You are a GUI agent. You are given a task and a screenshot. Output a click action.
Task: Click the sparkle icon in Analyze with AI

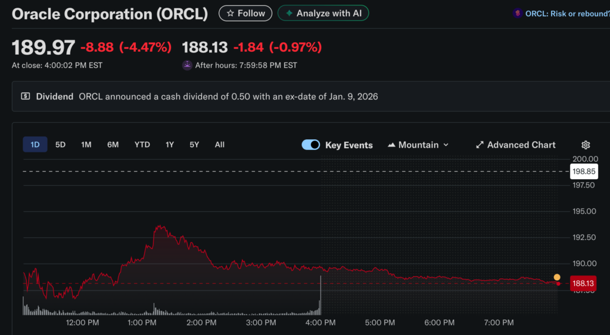[289, 13]
